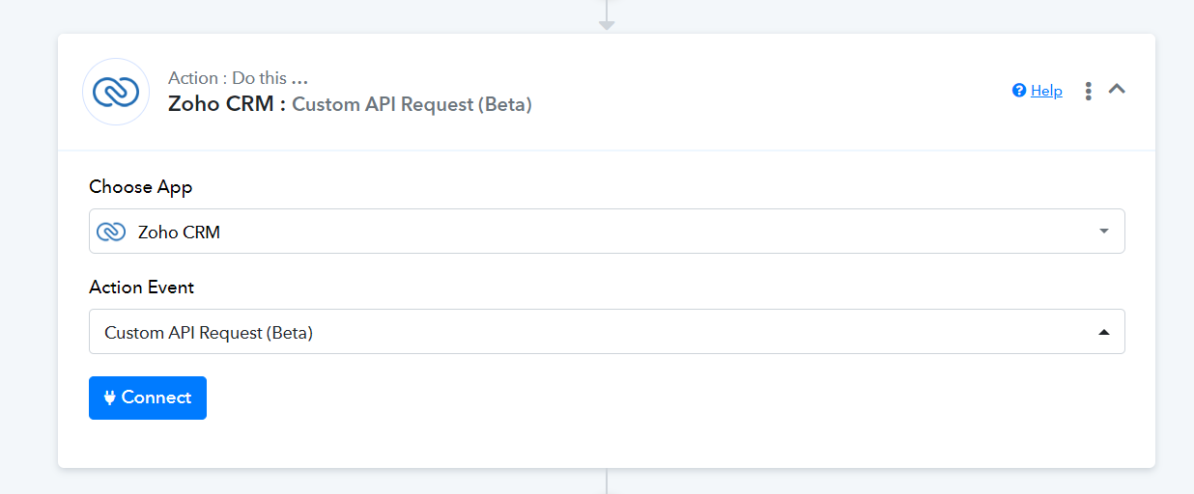
Task: Click the blue question mark help icon
Action: click(x=1018, y=91)
